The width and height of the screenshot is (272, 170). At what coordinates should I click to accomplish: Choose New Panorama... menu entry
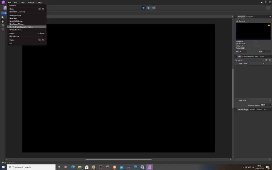click(27, 16)
